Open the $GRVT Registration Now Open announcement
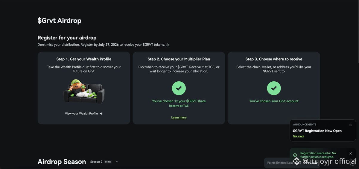359x169 pixels. click(x=317, y=131)
